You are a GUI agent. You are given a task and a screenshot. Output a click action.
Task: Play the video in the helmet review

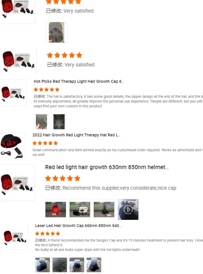tap(128, 209)
